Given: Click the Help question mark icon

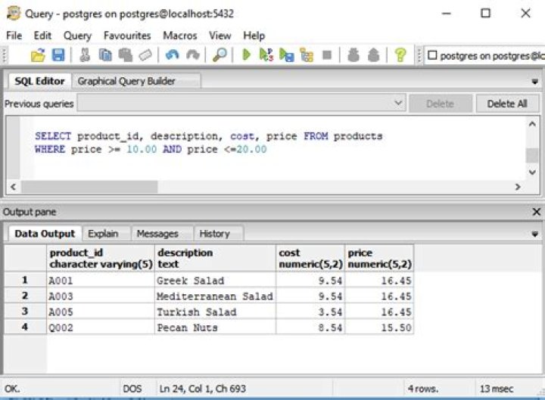Looking at the screenshot, I should tap(400, 55).
